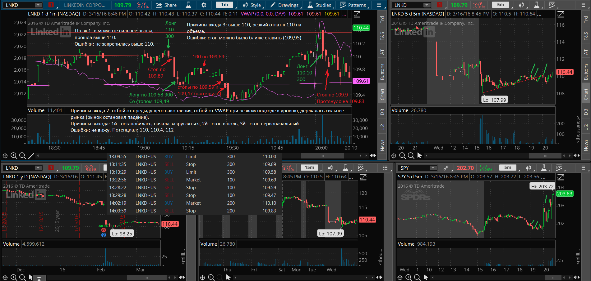Viewport: 591px width, 281px height.
Task: Open T&S side tab of top-left chart
Action: [382, 36]
